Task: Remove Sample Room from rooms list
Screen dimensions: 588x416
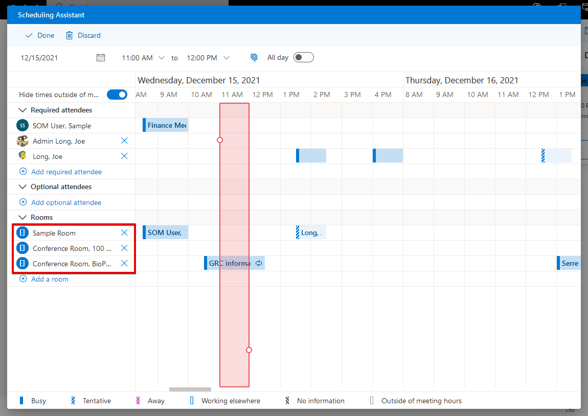Action: (x=124, y=233)
